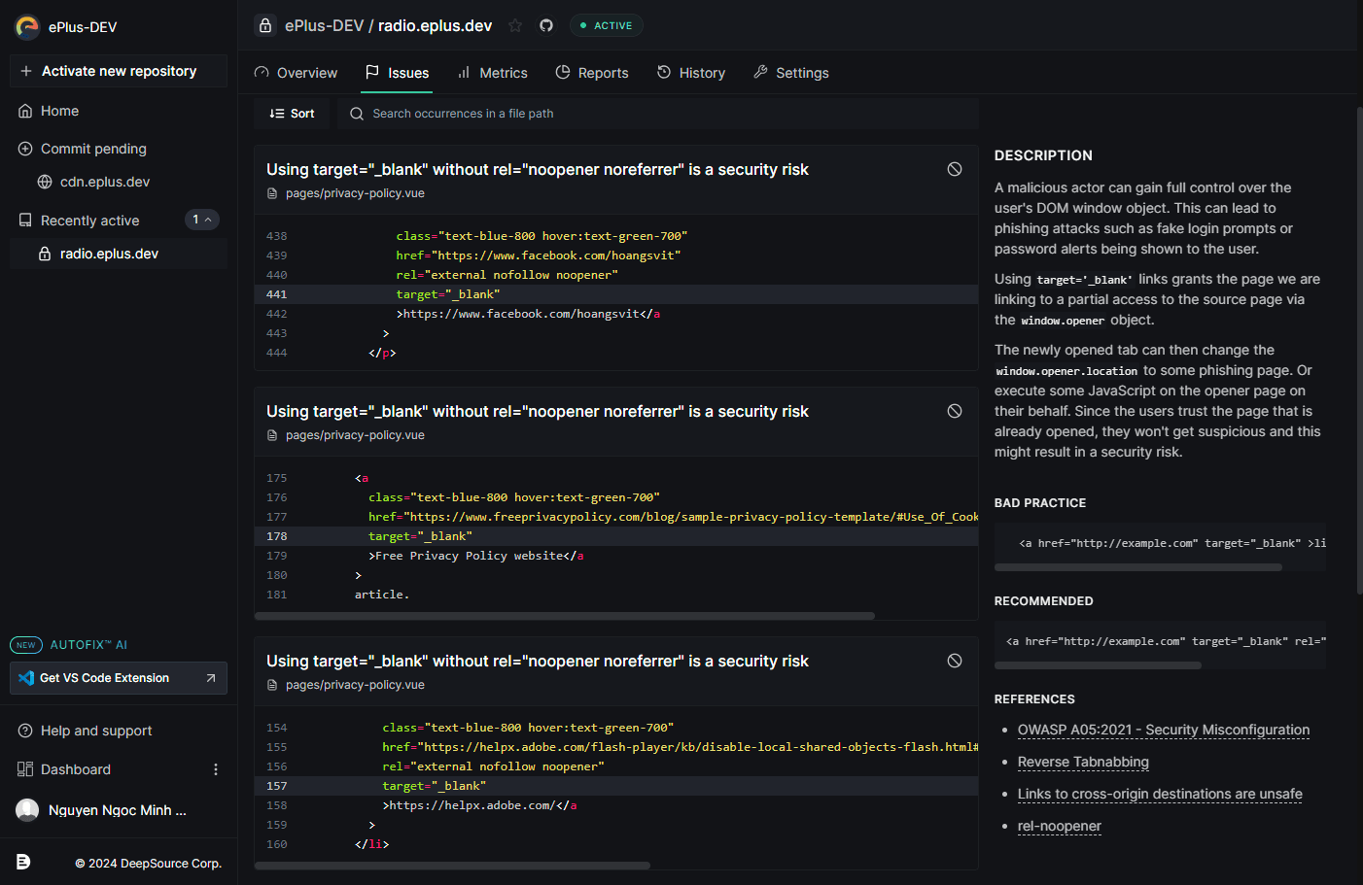
Task: Open file path of third occurrence
Action: (355, 685)
